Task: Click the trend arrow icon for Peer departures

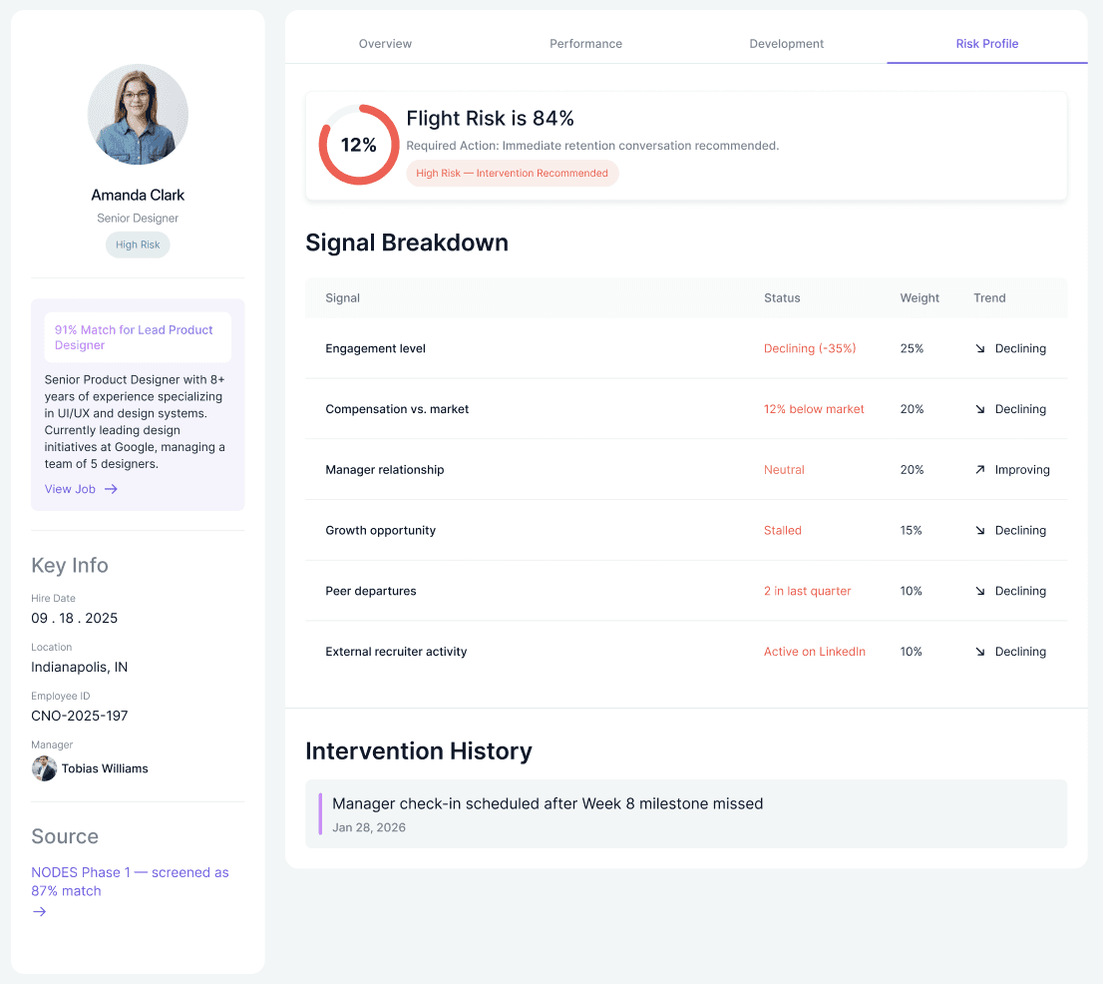Action: click(980, 591)
